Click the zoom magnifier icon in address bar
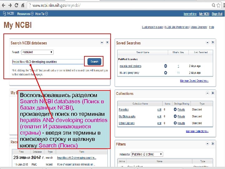225x169 pixels. [x=213, y=5]
